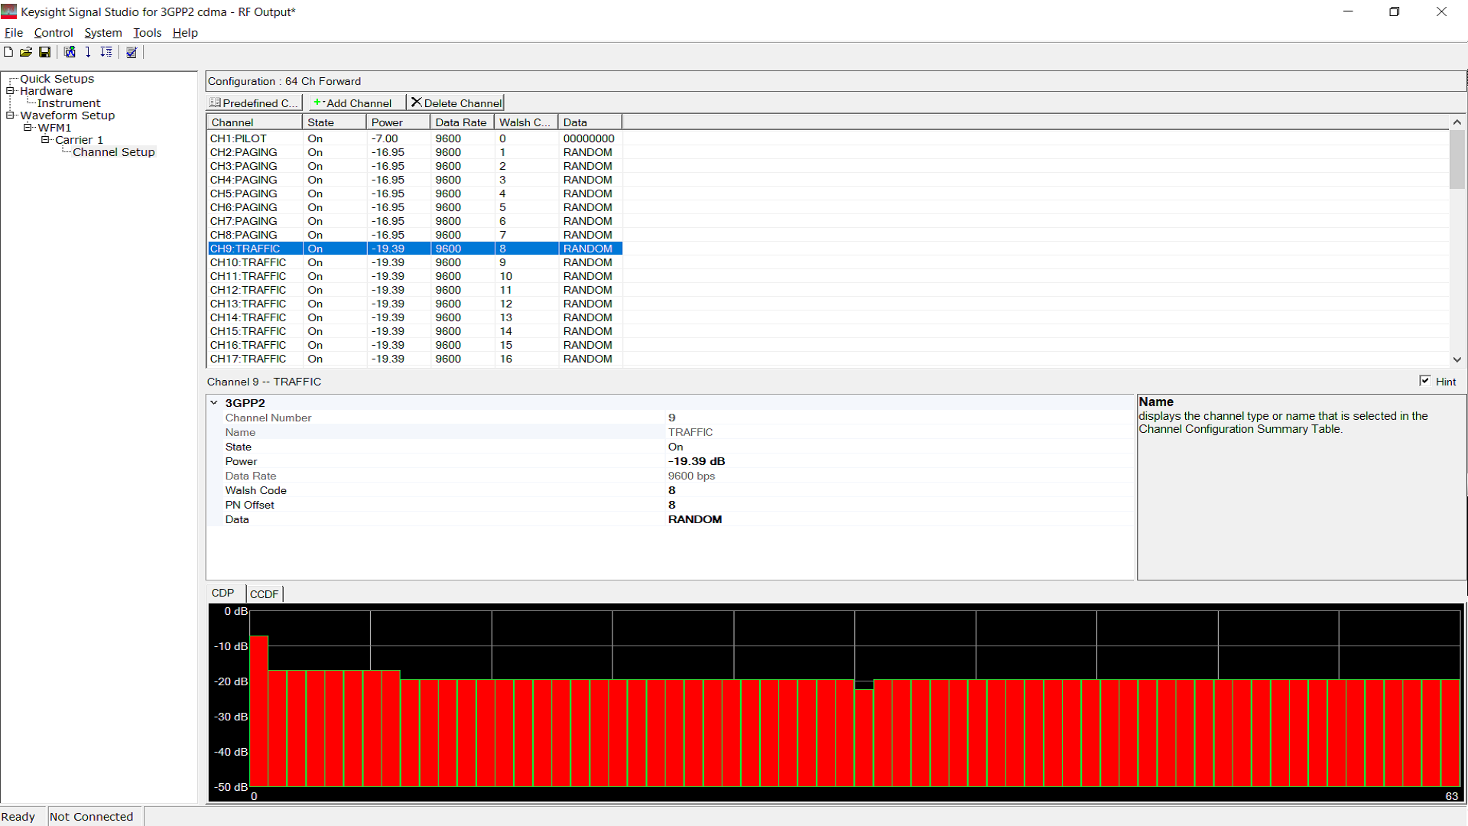Open the Tools menu
Screen dimensions: 1468x826
147,33
